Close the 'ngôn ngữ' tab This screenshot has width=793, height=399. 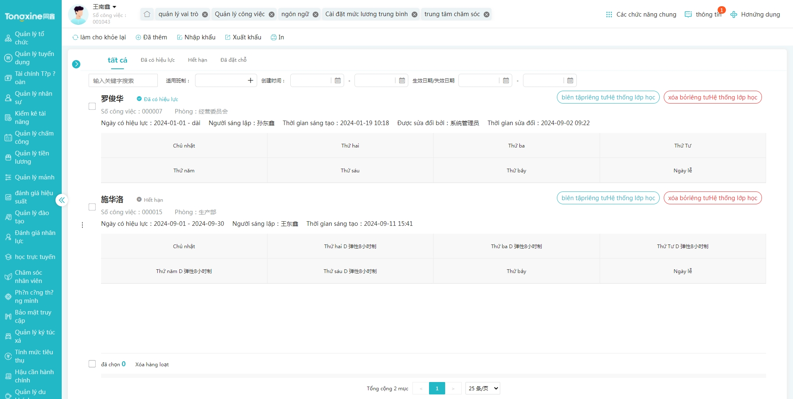coord(316,15)
